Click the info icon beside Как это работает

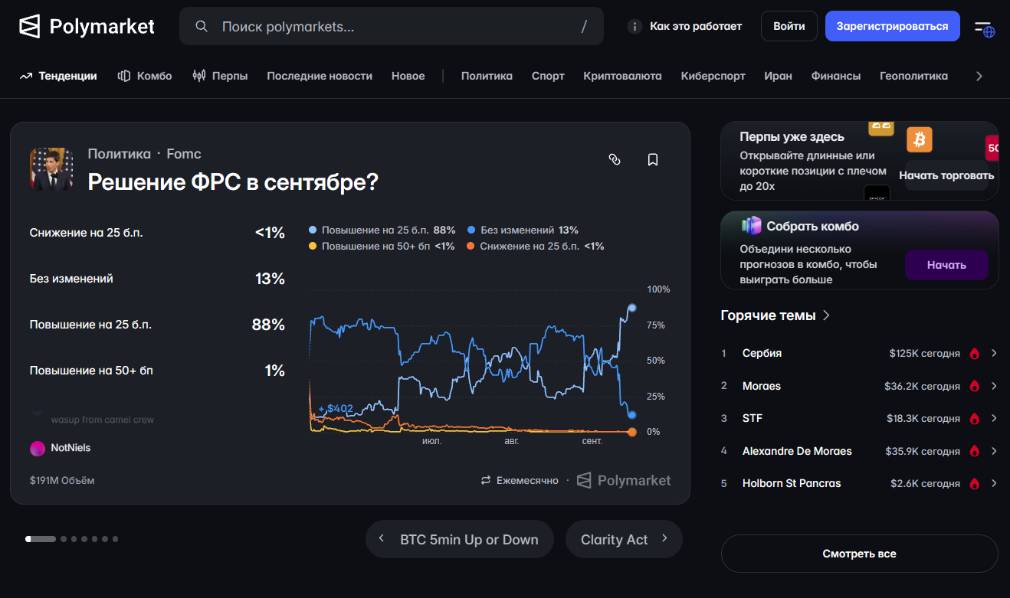click(635, 27)
